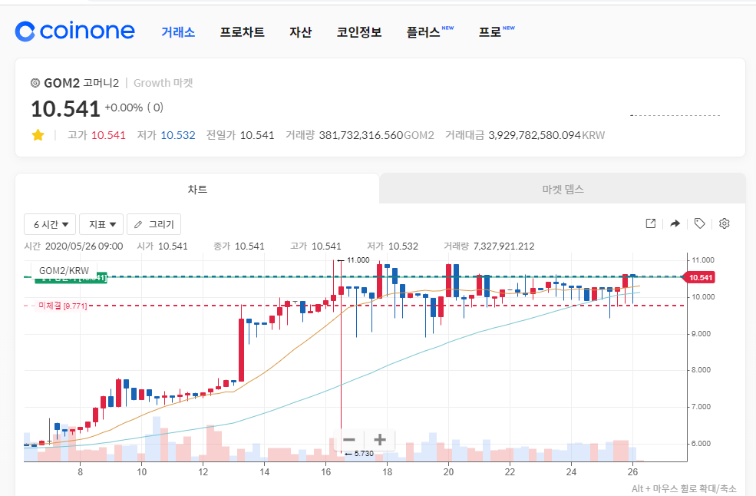Click the GOM2/KRW chart legend label

point(64,271)
